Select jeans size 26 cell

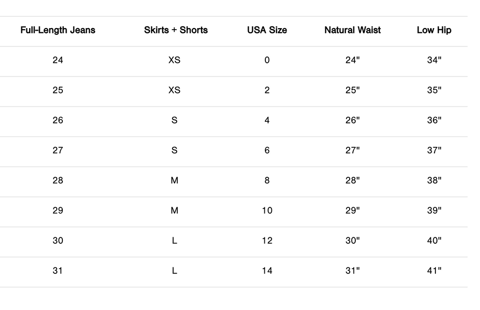(x=58, y=120)
